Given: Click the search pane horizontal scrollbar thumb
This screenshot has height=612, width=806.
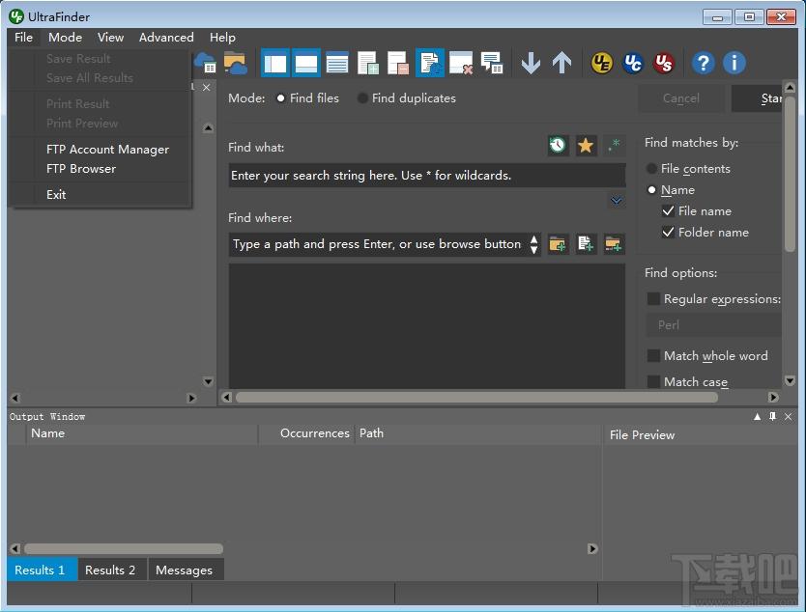Looking at the screenshot, I should (476, 397).
